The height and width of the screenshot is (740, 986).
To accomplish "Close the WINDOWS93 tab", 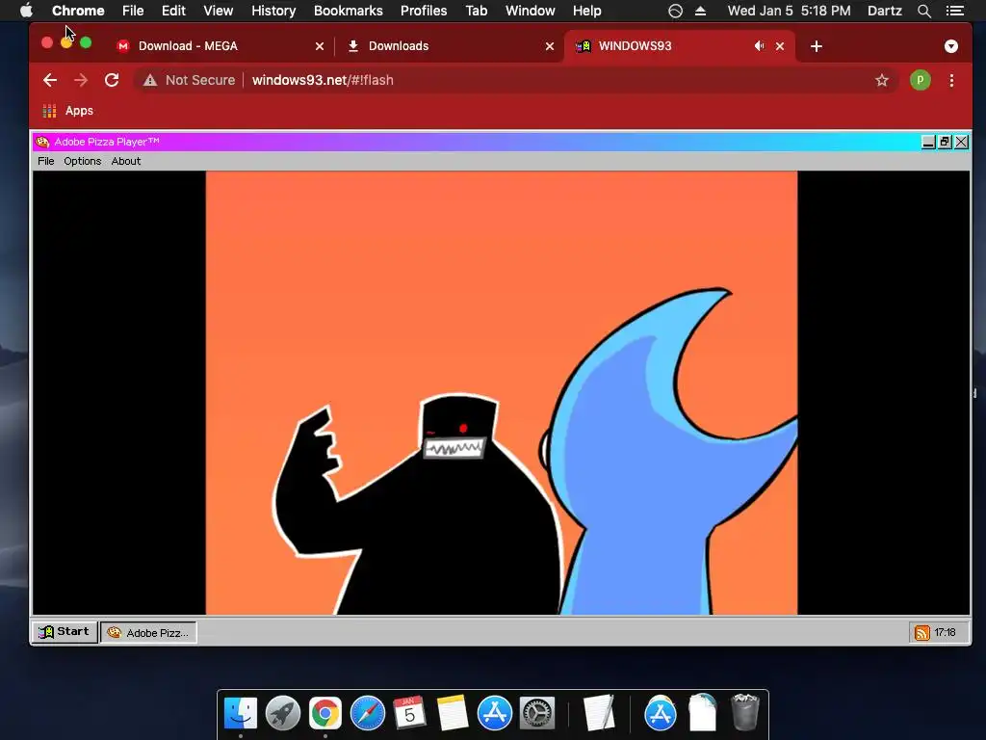I will (780, 46).
